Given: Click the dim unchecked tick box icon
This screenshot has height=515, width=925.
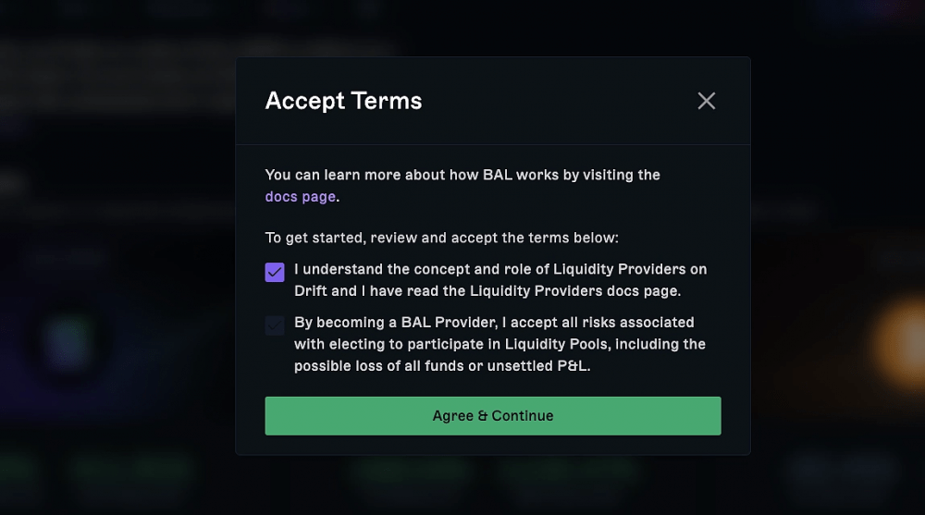Looking at the screenshot, I should point(275,325).
